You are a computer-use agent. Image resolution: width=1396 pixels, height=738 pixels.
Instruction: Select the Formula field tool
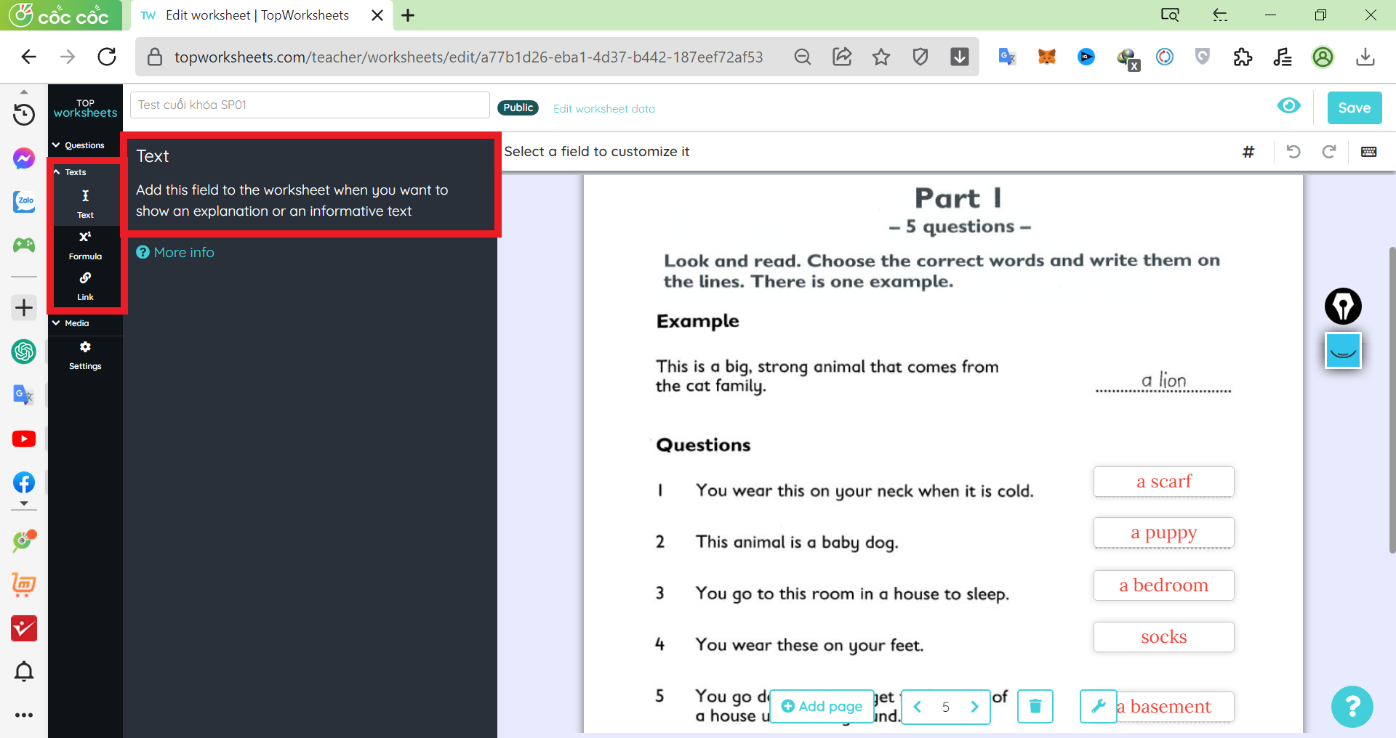click(x=85, y=245)
